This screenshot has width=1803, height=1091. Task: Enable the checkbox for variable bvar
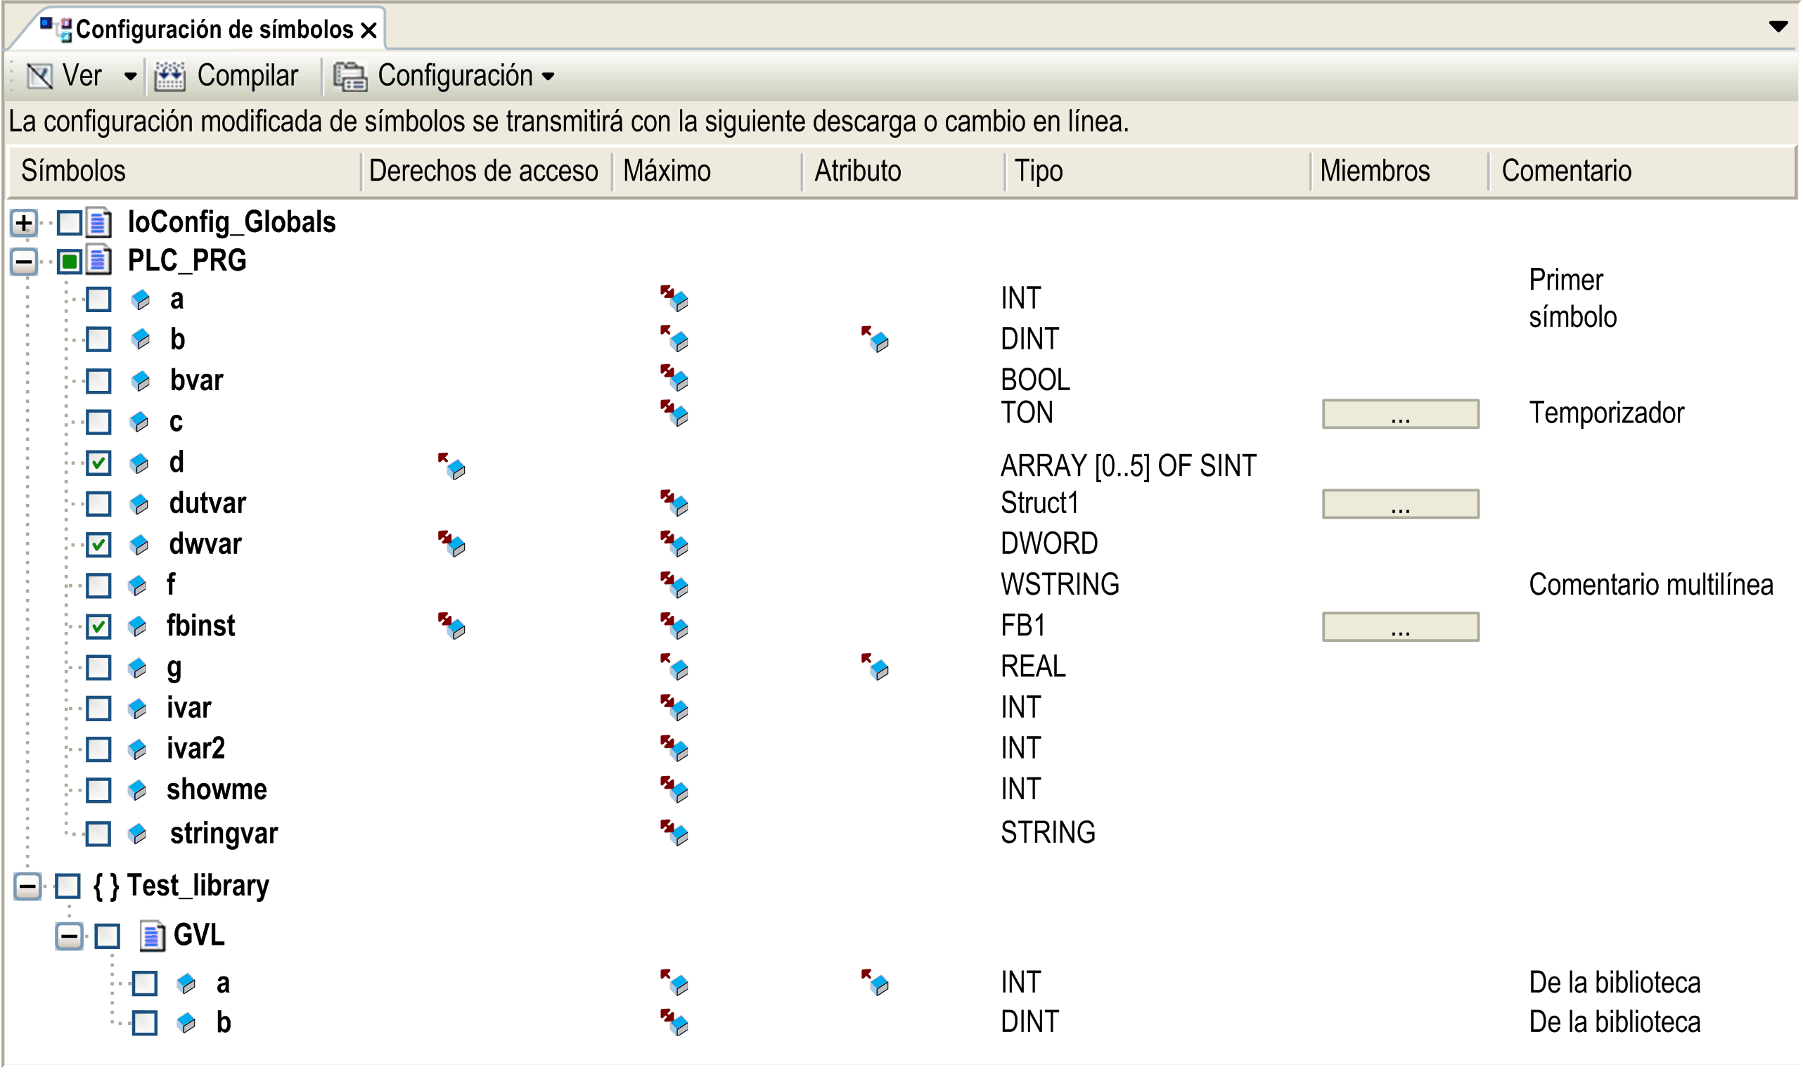point(98,380)
